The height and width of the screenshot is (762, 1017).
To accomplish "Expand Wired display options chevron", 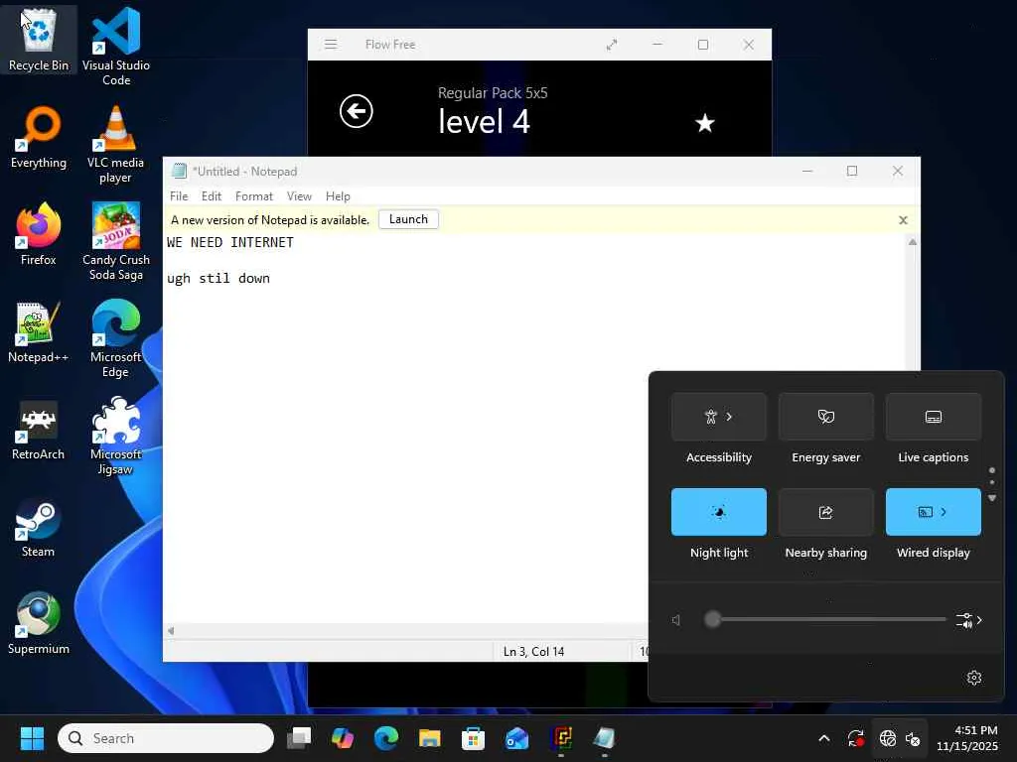I will pyautogui.click(x=944, y=512).
